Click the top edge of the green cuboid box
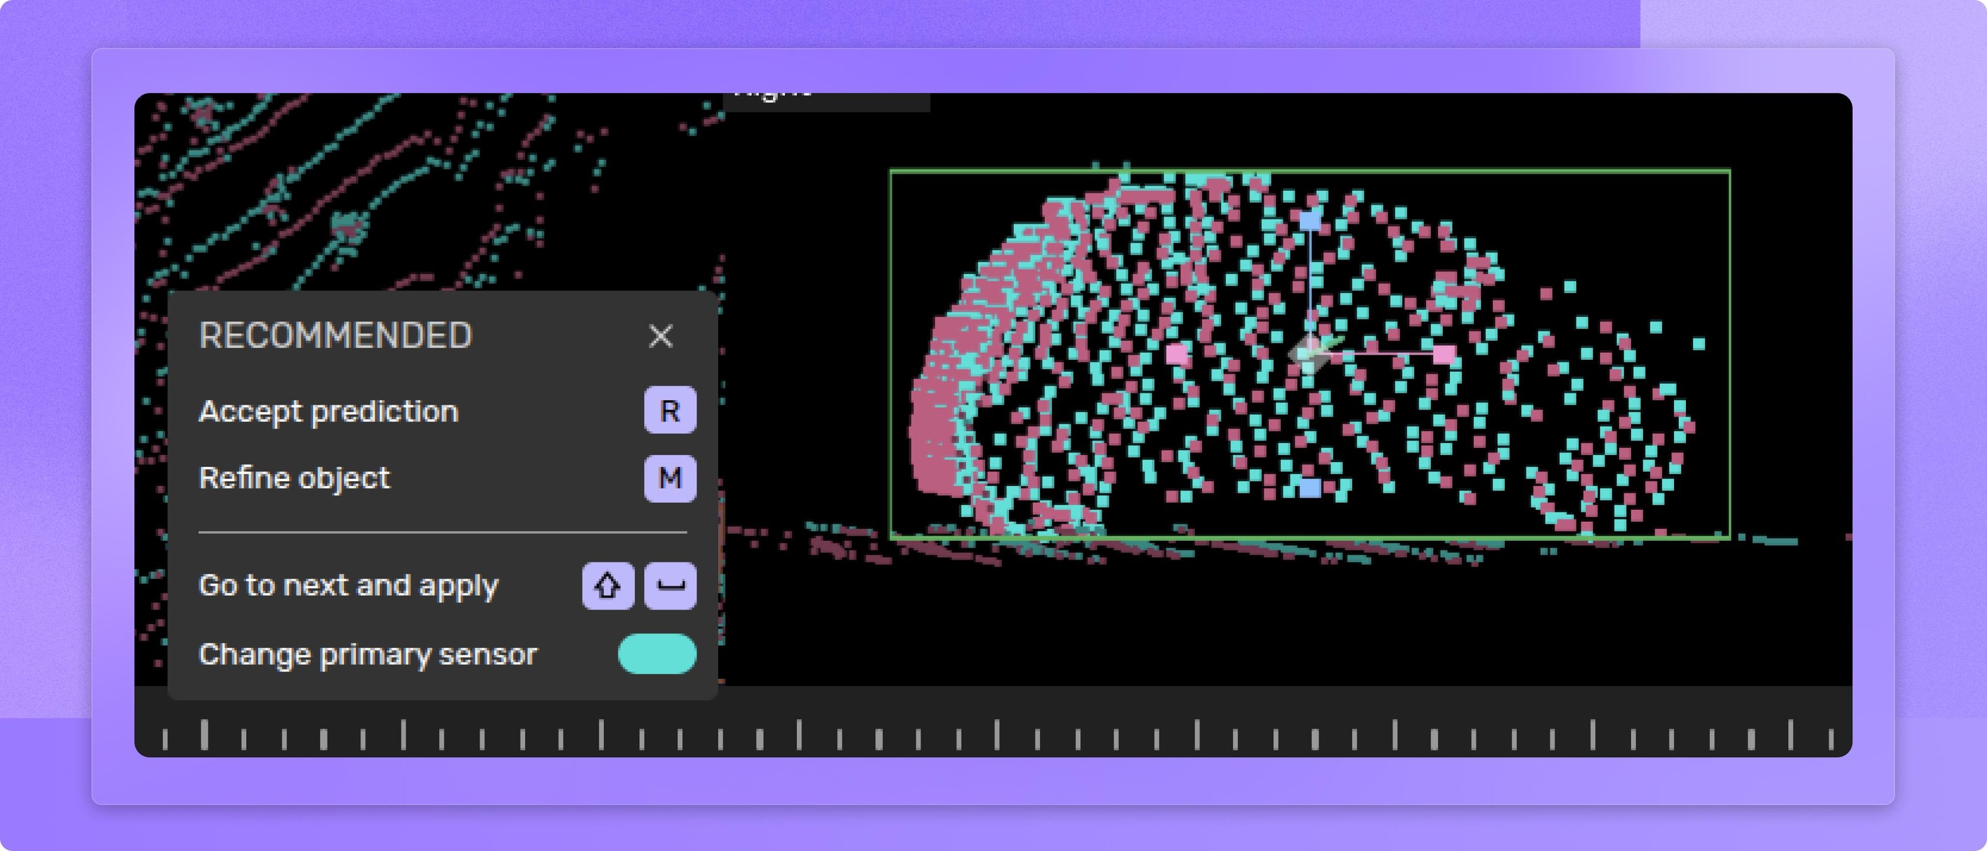The width and height of the screenshot is (1987, 851). point(1003,171)
